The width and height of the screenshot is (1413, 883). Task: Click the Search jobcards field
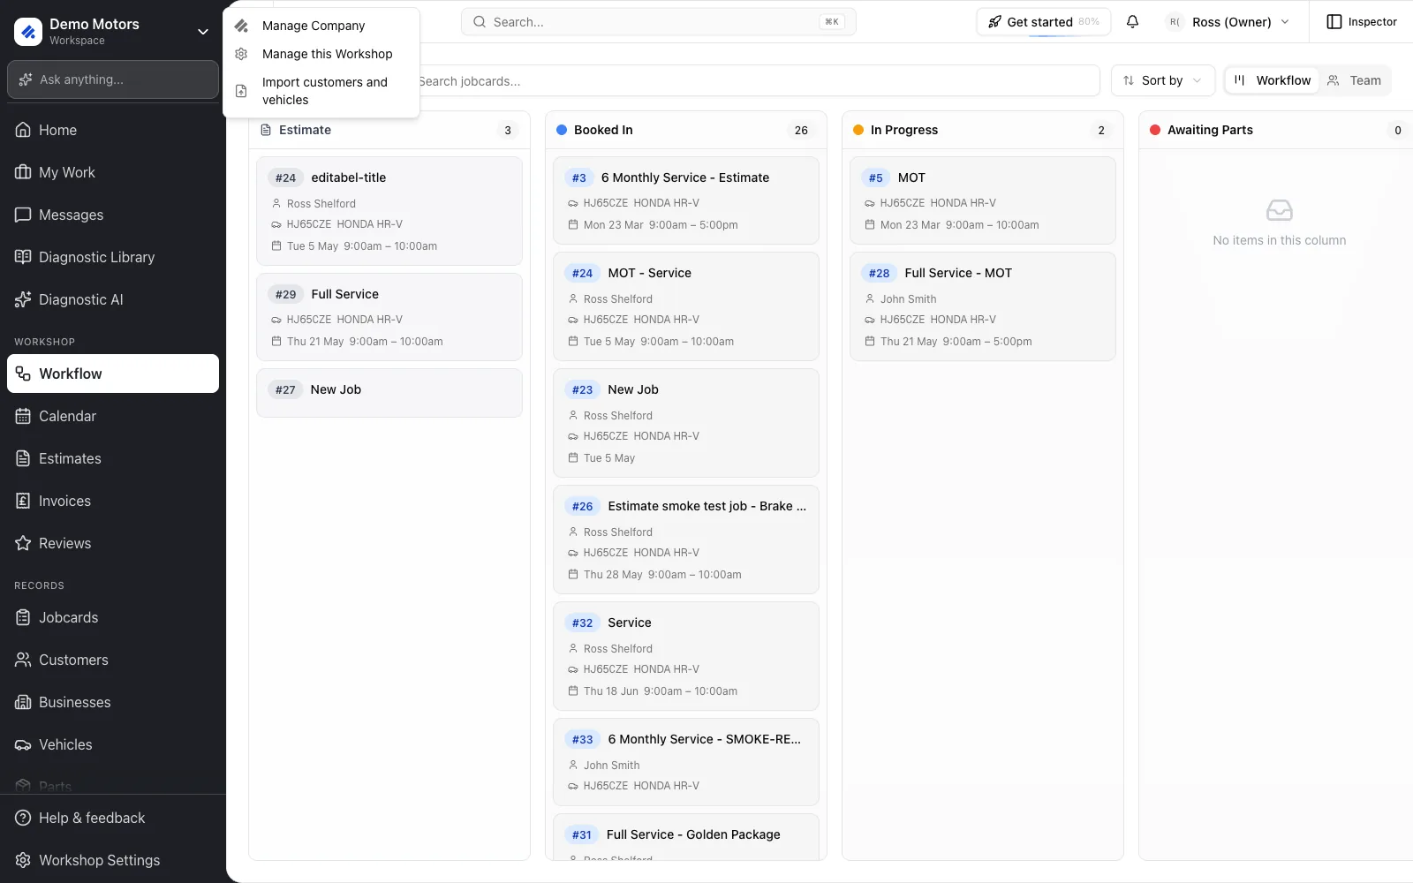click(x=758, y=81)
